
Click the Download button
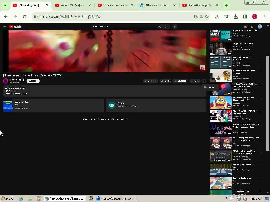pos(180,81)
